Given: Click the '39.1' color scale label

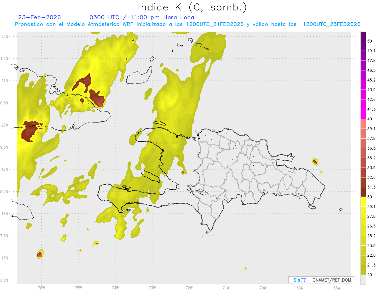Looking at the screenshot, I should click(371, 129).
